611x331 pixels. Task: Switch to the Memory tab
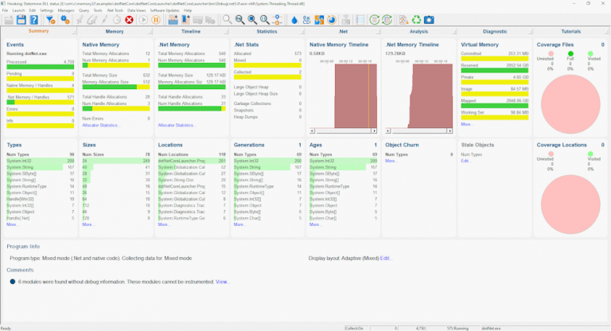[114, 31]
